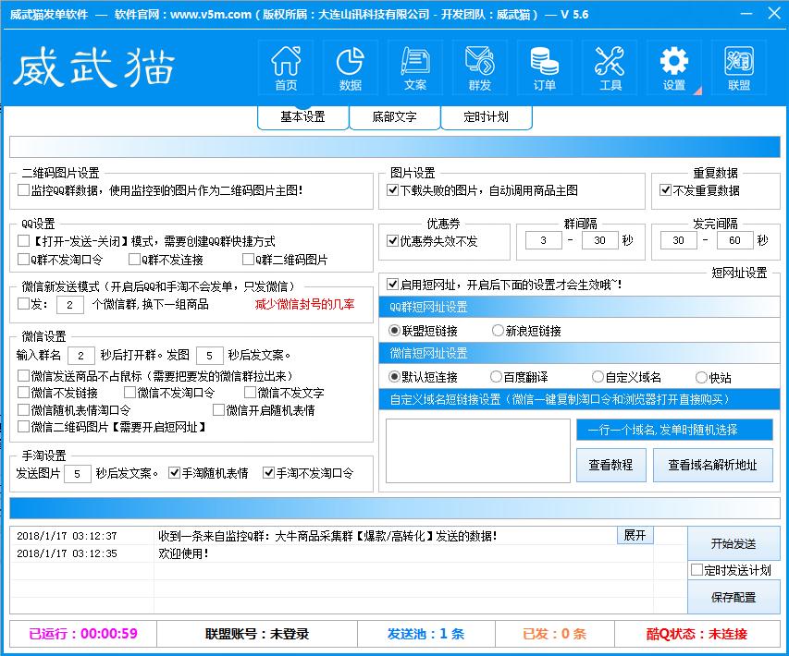The height and width of the screenshot is (656, 789).
Task: Click 联盟账号:未登录 status
Action: pos(257,634)
